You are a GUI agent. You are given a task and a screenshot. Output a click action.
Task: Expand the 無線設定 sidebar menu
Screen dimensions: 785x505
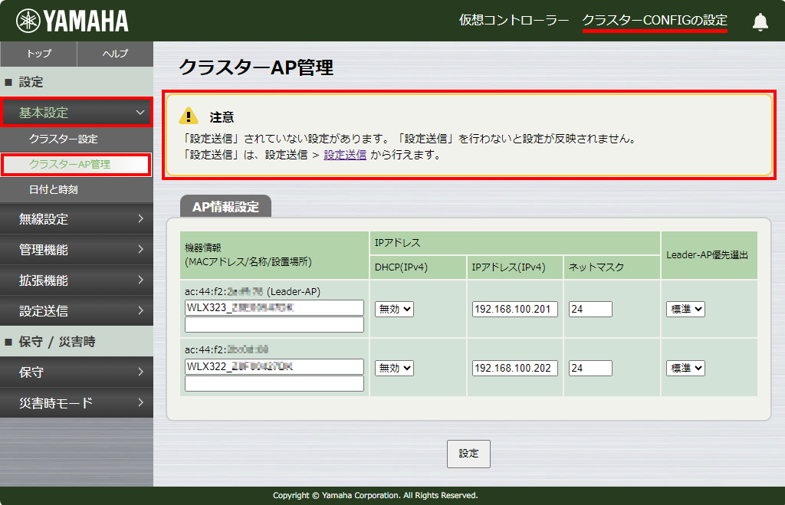(77, 218)
